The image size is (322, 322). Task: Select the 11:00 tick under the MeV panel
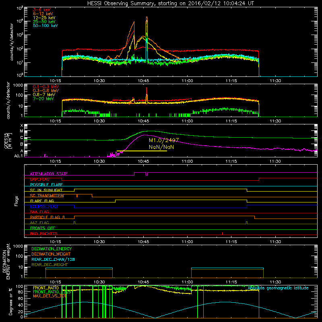pyautogui.click(x=187, y=121)
